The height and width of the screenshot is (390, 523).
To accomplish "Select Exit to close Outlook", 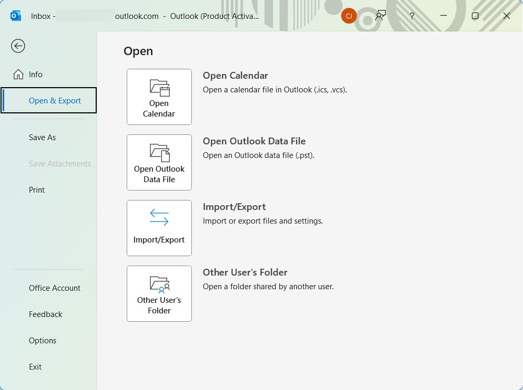I will 35,366.
